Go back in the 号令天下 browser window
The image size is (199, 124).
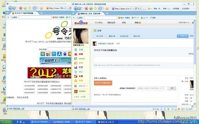10,8
